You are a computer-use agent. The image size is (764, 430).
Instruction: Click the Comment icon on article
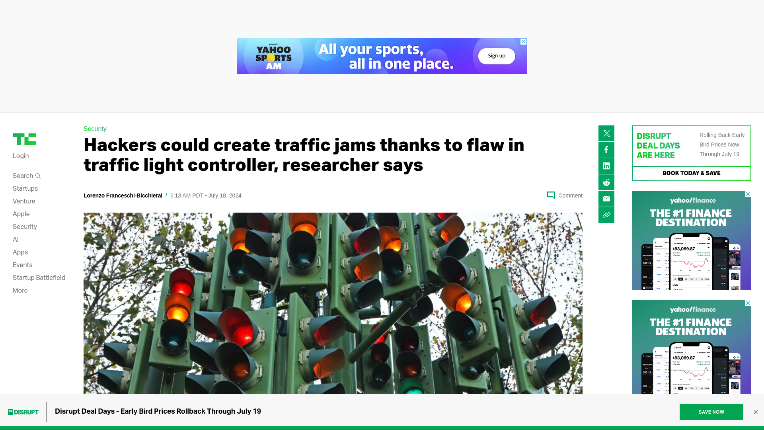(550, 195)
